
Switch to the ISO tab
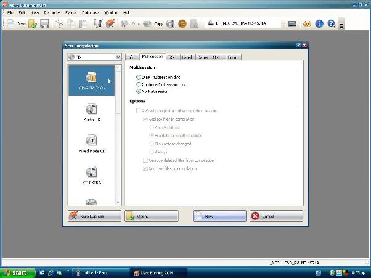tap(173, 57)
